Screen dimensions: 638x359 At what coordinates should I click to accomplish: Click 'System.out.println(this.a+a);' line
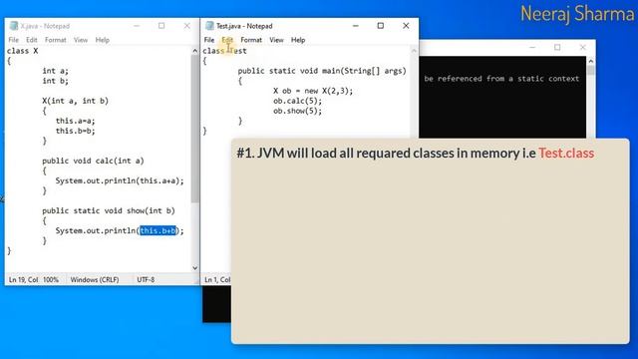(x=120, y=180)
